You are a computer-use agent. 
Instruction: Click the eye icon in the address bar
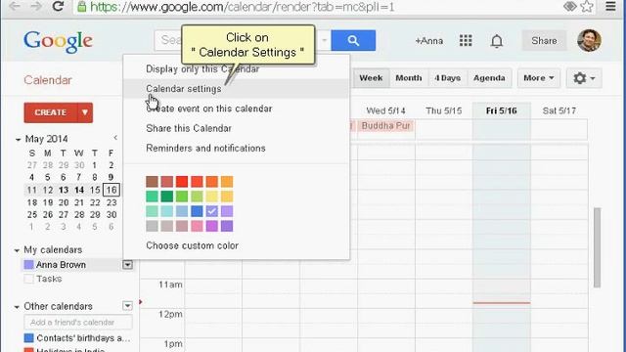pos(569,7)
